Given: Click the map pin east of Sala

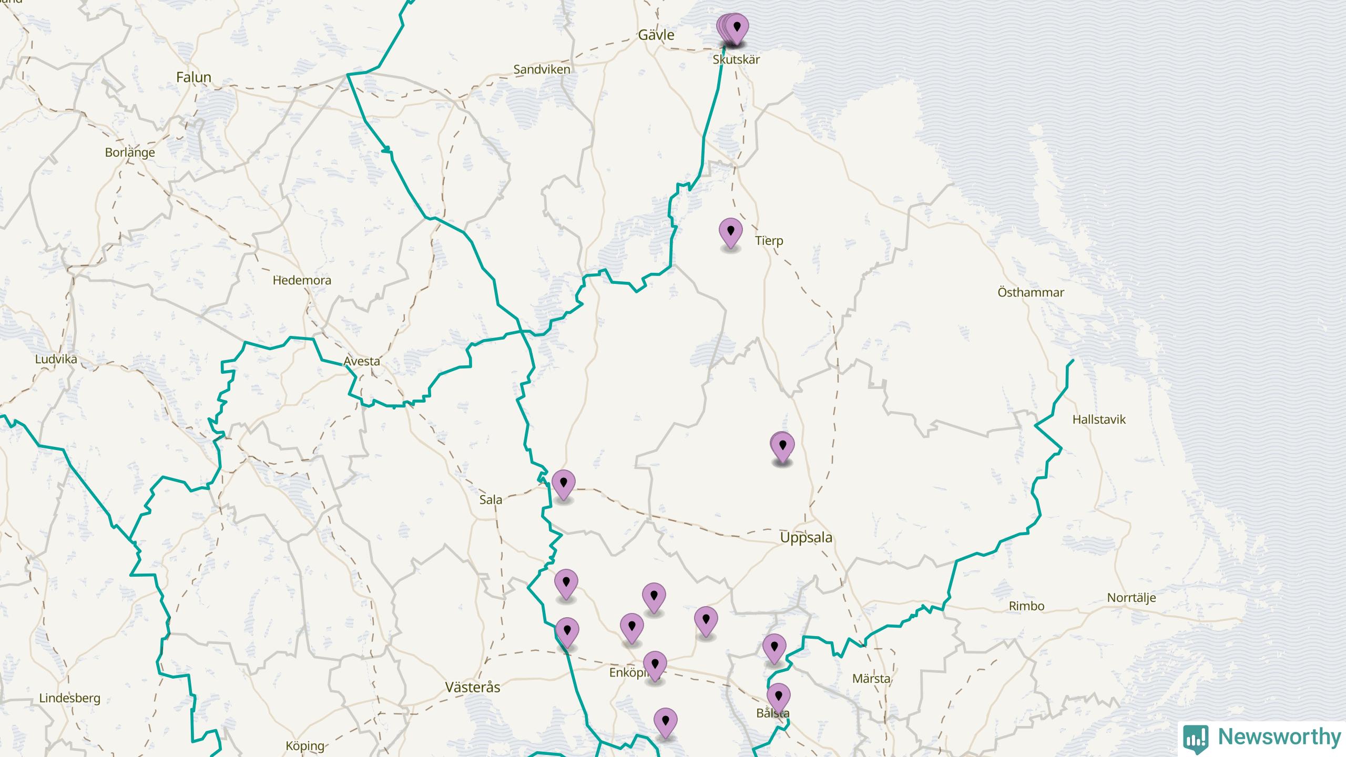Looking at the screenshot, I should pyautogui.click(x=564, y=485).
